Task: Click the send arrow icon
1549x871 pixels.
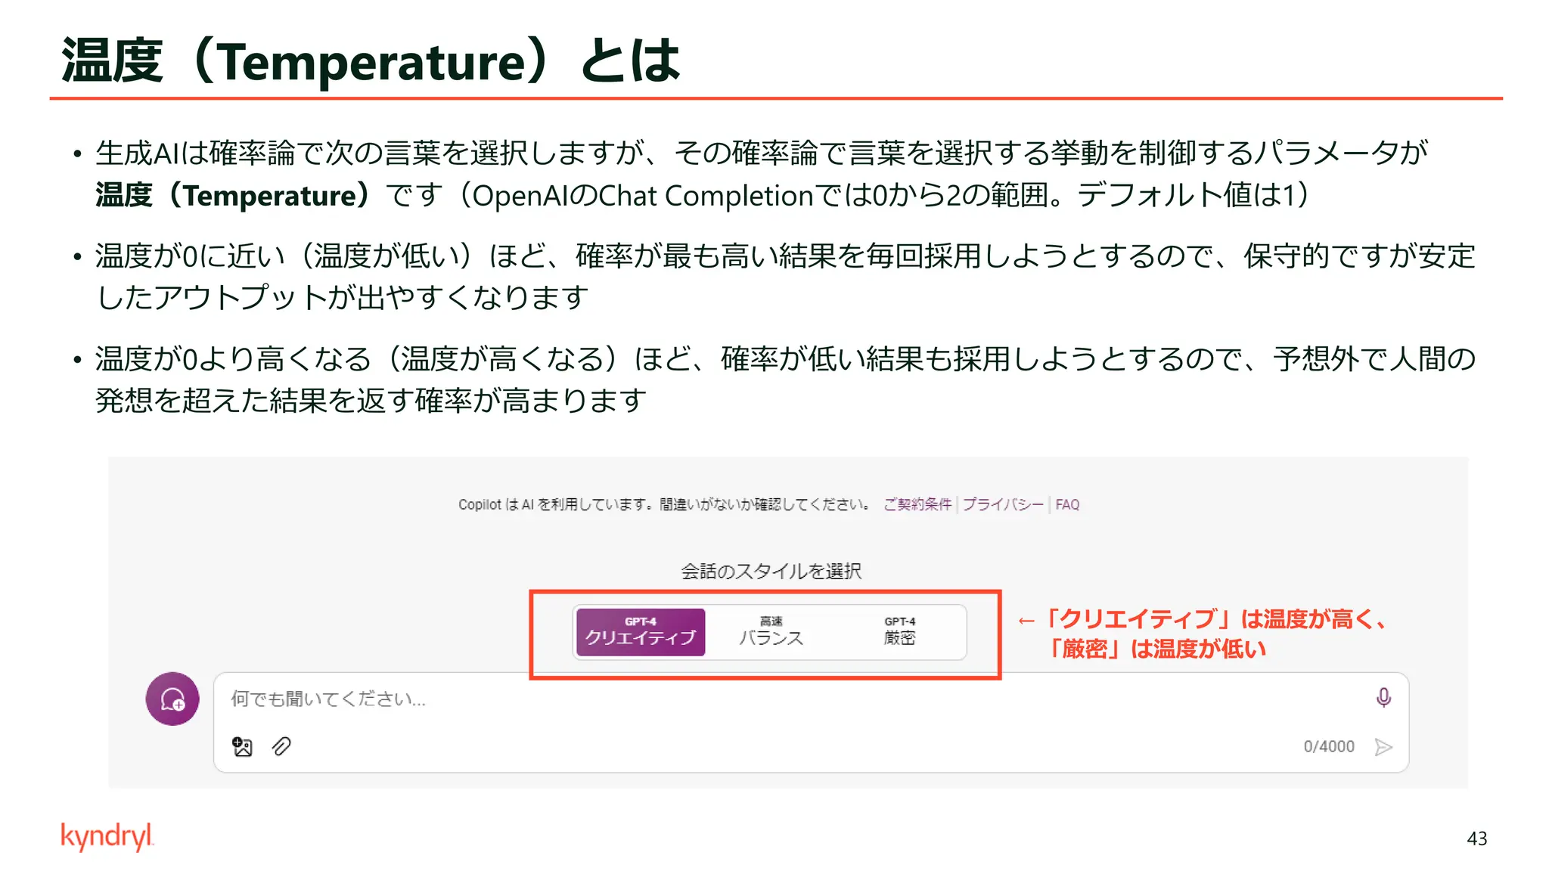Action: (1383, 747)
